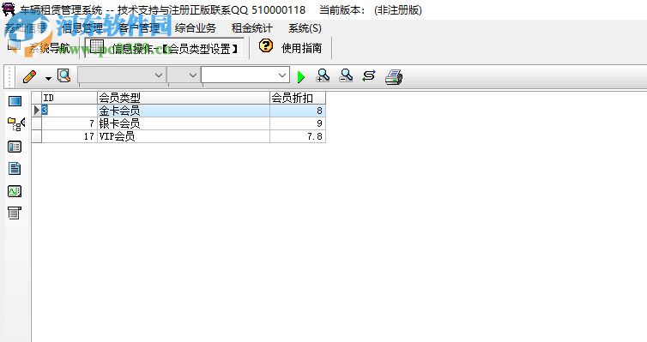Click the ID cell showing 3

70,111
